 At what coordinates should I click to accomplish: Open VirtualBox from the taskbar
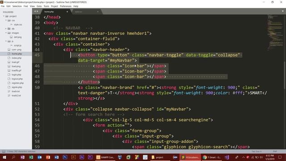[120, 157]
